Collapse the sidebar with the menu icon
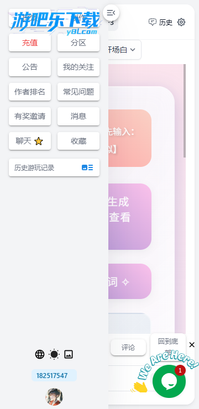 [111, 12]
